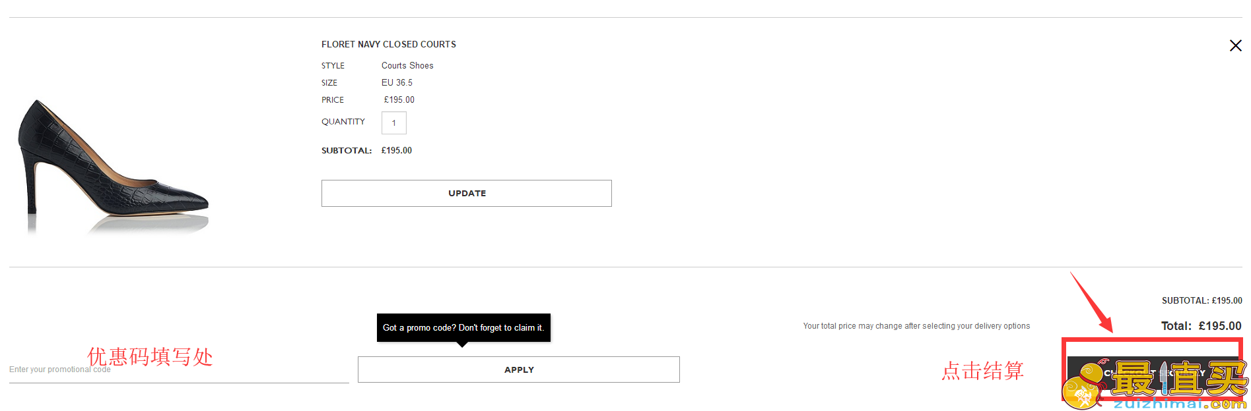Screen dimensions: 1251x411
Task: Select the 'EU 36.5' size value
Action: tap(397, 82)
